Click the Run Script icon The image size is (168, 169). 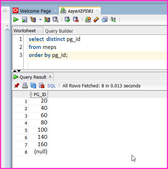pos(24,20)
